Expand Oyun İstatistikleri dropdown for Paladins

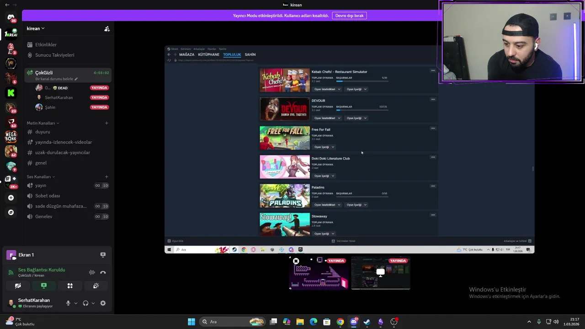pyautogui.click(x=327, y=205)
